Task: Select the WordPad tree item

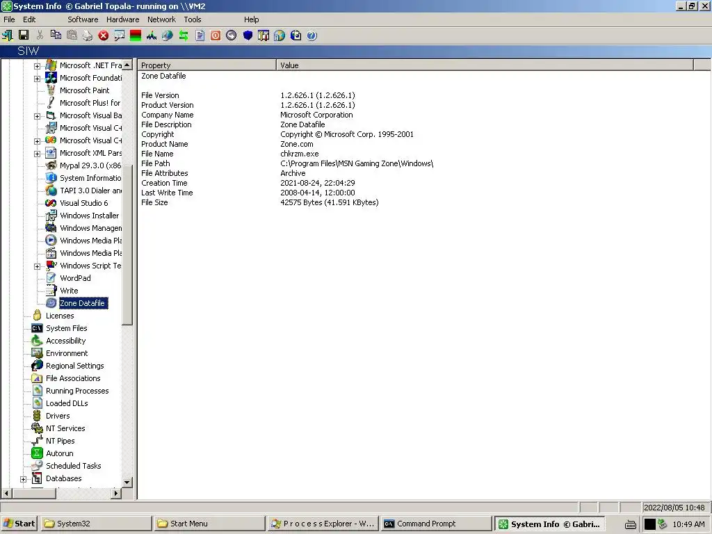Action: pyautogui.click(x=75, y=278)
